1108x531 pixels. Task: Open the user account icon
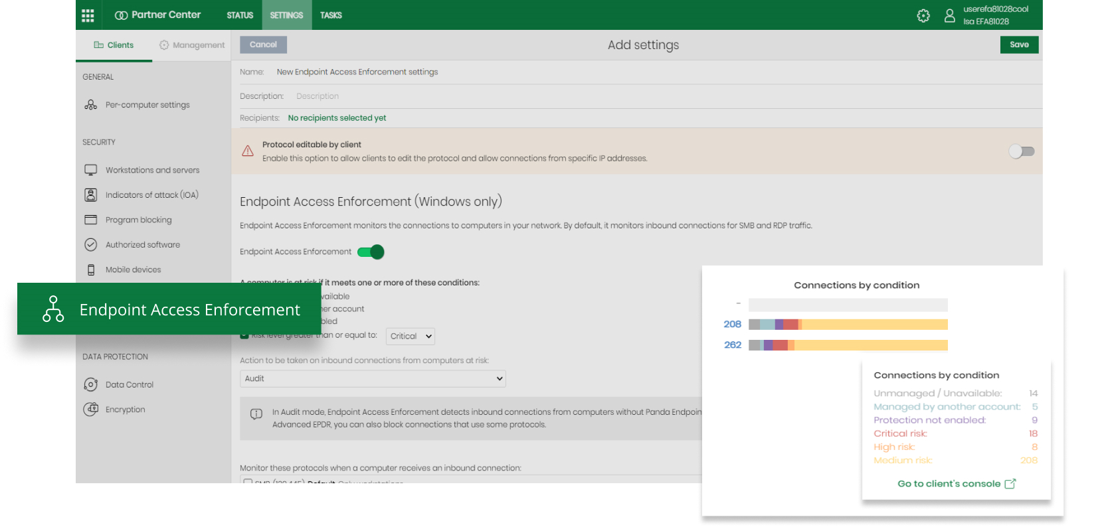pos(950,16)
